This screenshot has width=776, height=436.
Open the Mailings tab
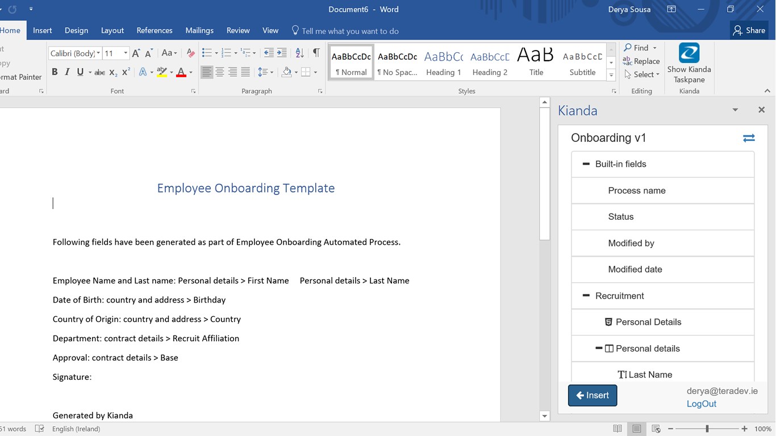click(199, 31)
